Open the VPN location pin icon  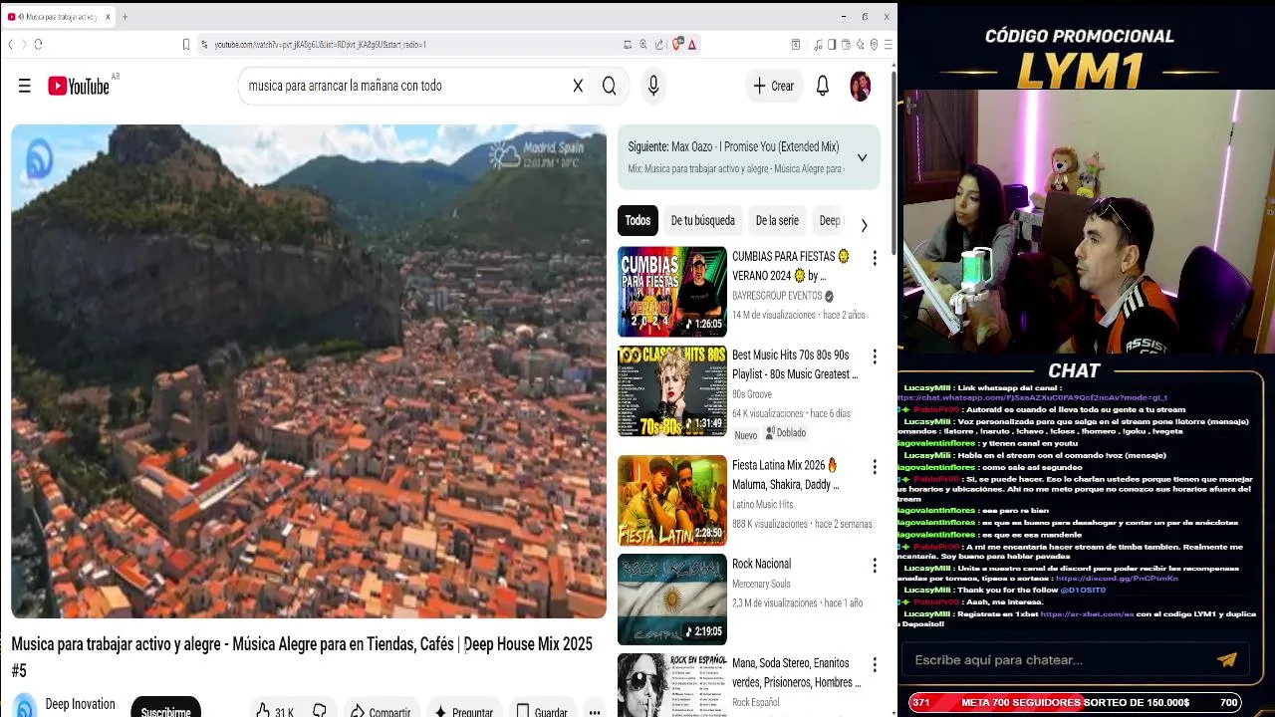[874, 44]
